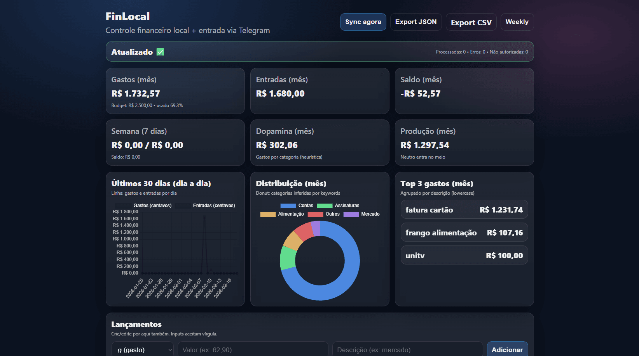
Task: Export data as CSV
Action: (471, 22)
